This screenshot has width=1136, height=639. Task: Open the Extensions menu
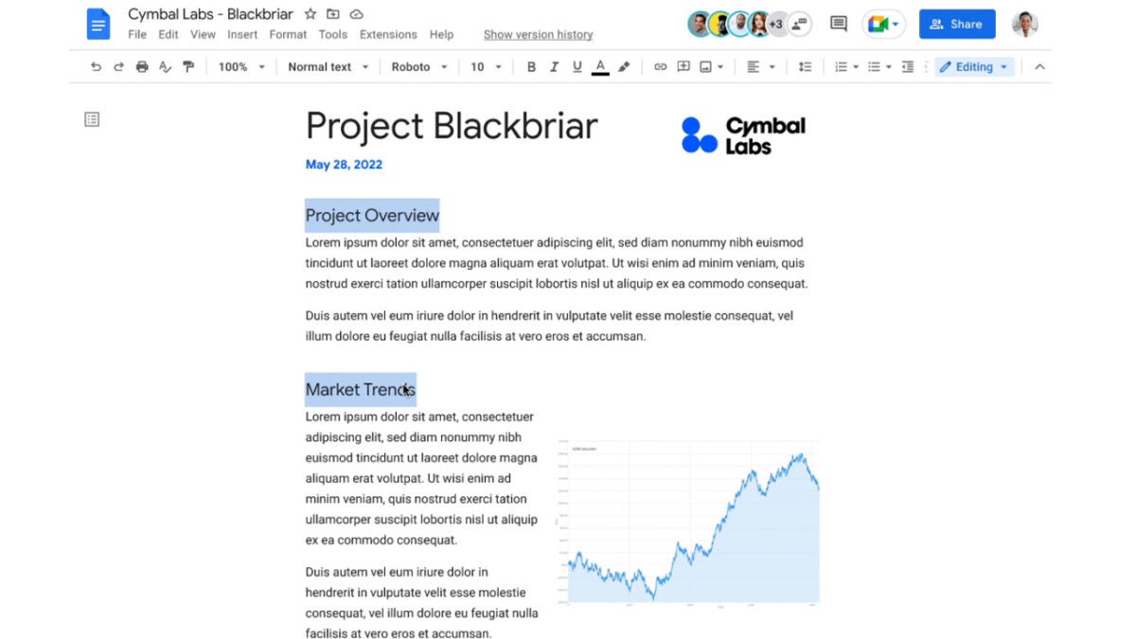[388, 33]
